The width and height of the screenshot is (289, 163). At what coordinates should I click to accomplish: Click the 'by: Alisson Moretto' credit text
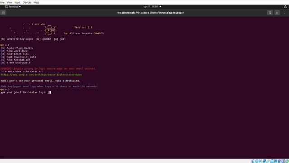(x=84, y=33)
